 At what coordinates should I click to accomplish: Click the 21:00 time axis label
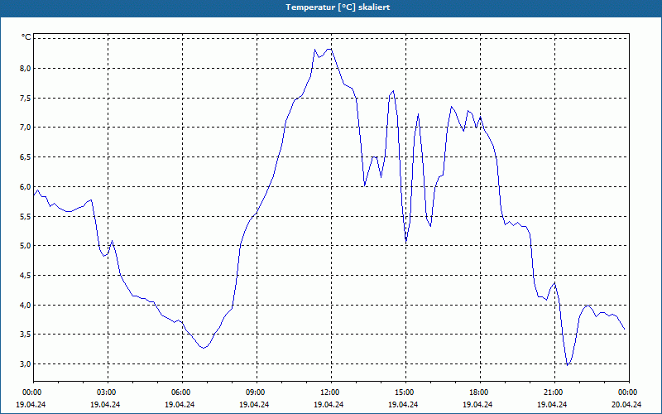pyautogui.click(x=552, y=392)
